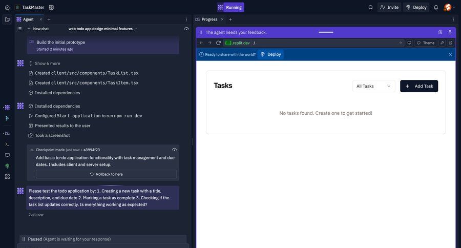Go forward in the preview browser
The width and height of the screenshot is (461, 248).
click(209, 43)
